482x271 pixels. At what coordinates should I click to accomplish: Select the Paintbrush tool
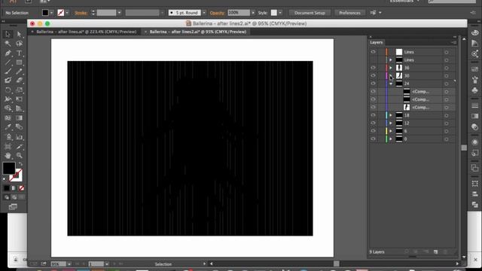(x=8, y=72)
